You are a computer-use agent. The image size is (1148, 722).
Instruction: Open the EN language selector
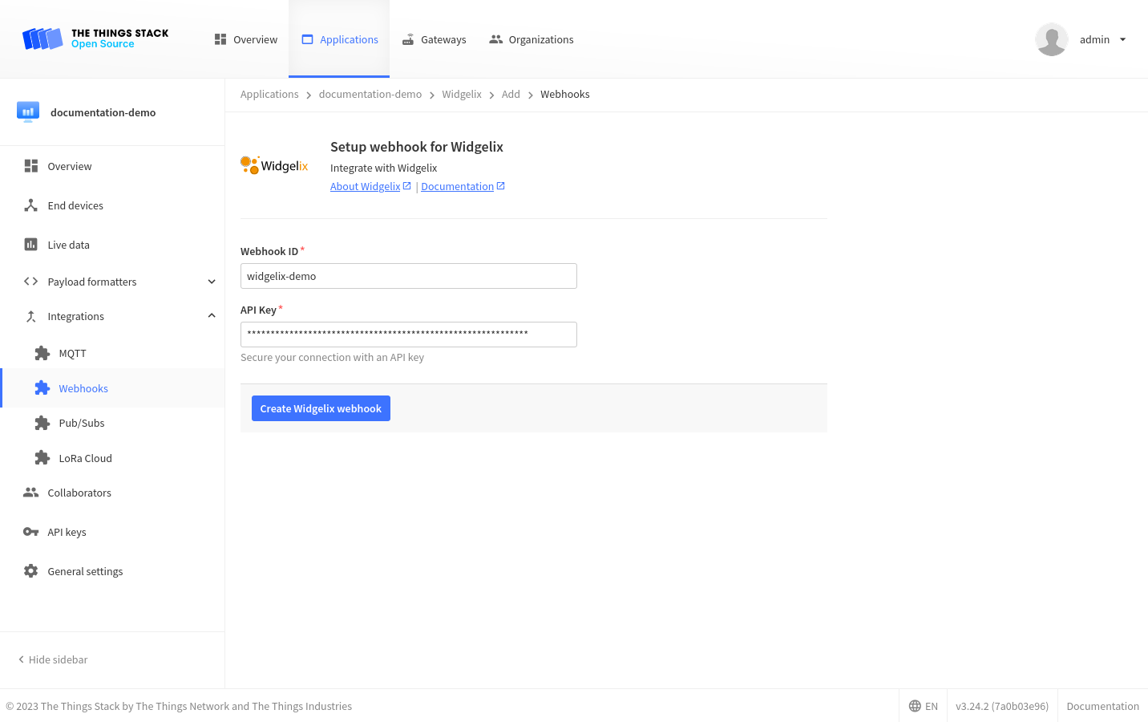924,706
